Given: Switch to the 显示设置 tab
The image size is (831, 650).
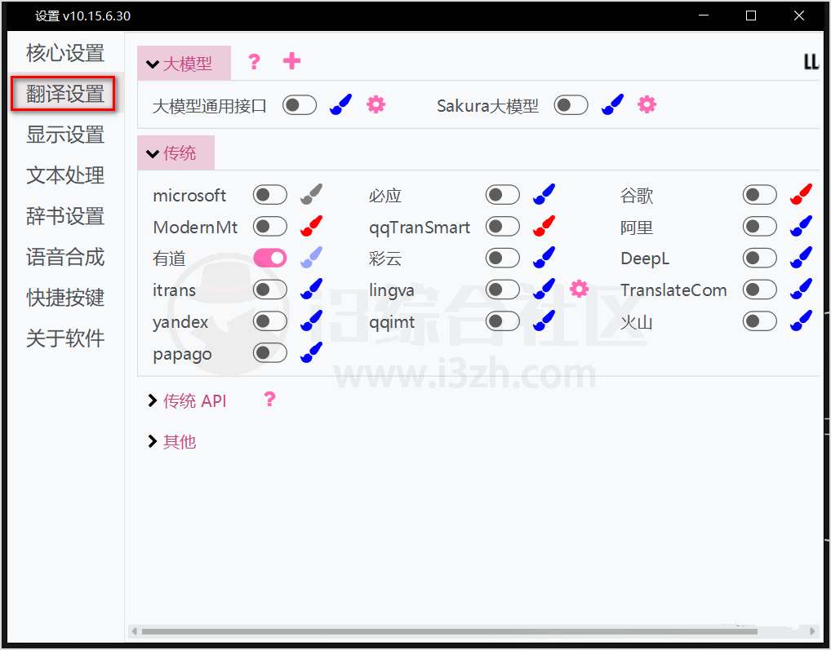Looking at the screenshot, I should 65,135.
